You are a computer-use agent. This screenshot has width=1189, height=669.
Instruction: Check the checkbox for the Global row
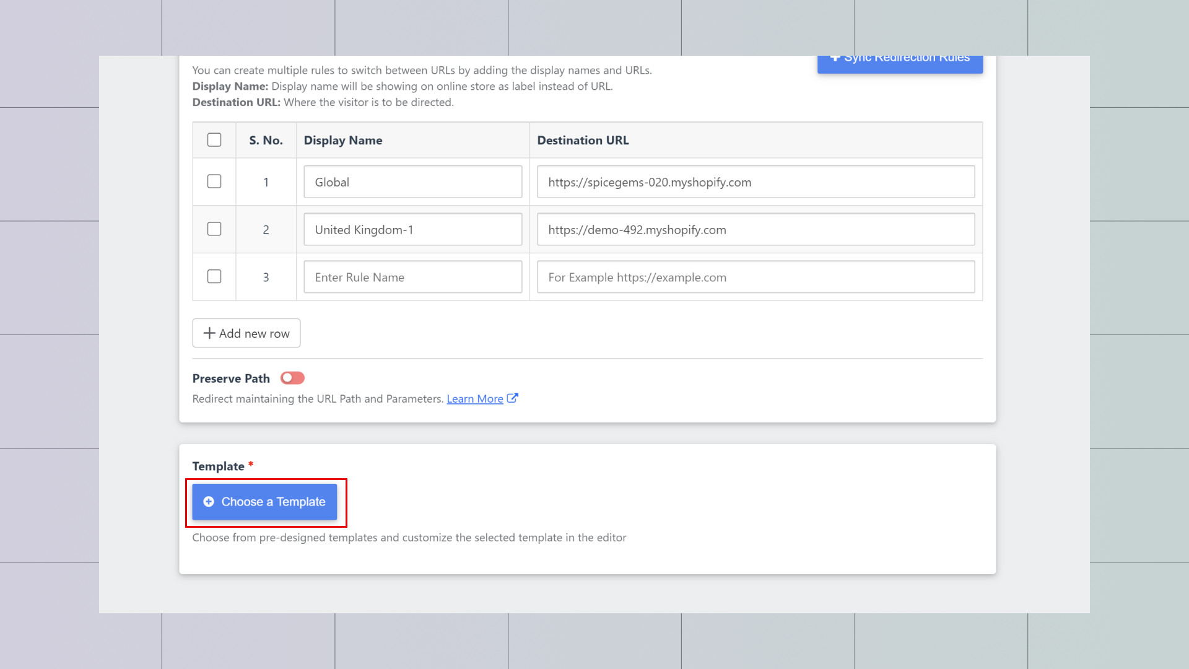(x=214, y=181)
